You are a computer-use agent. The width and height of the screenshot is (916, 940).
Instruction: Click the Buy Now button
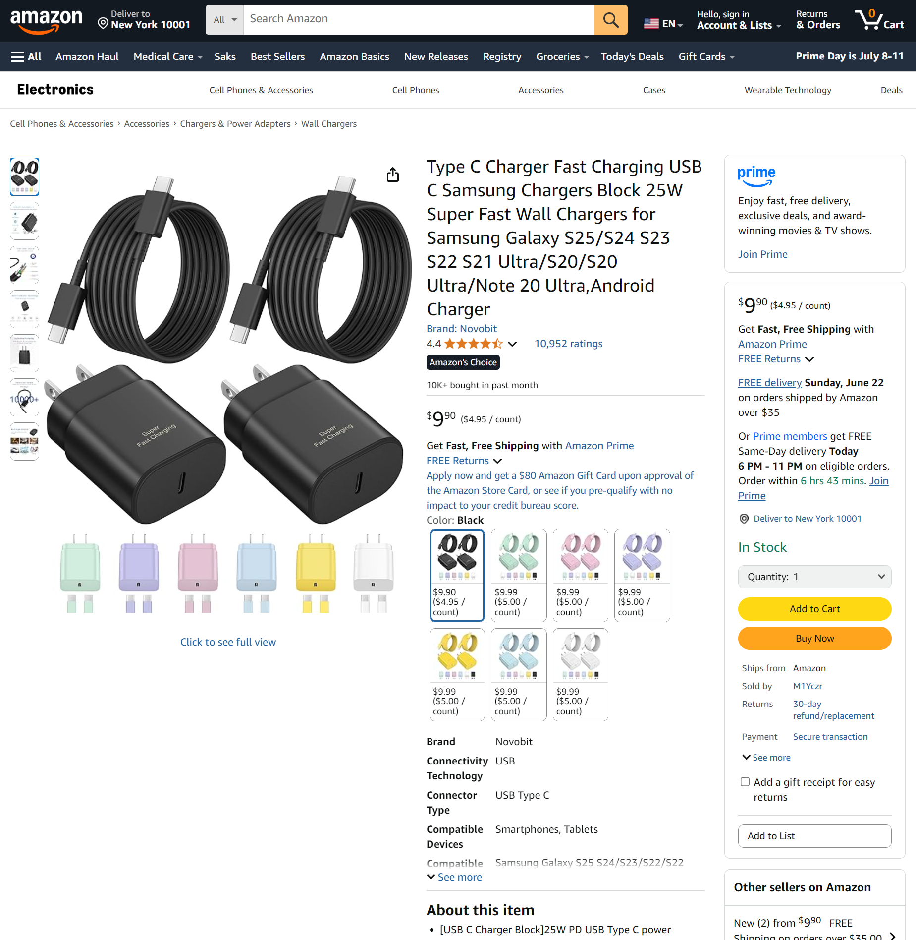tap(814, 638)
